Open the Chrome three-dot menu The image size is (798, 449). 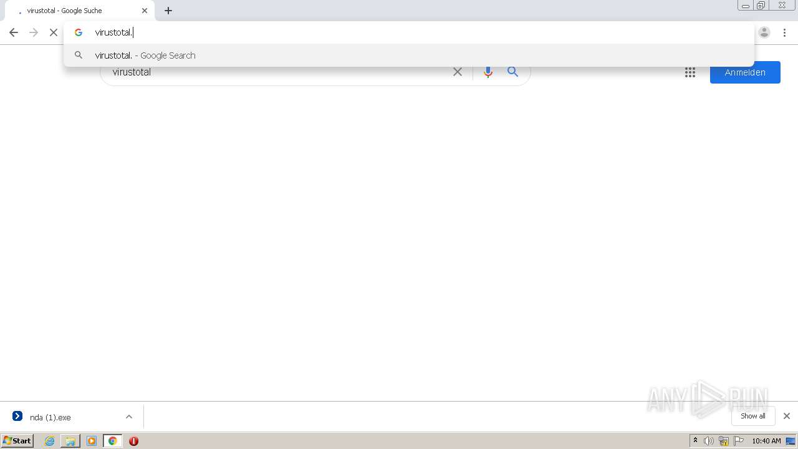(785, 32)
